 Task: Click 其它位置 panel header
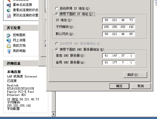(21, 28)
